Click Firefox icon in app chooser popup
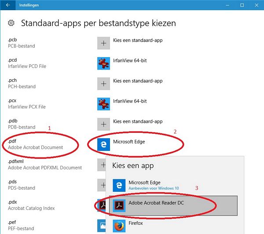This screenshot has height=234, width=264. [x=119, y=226]
